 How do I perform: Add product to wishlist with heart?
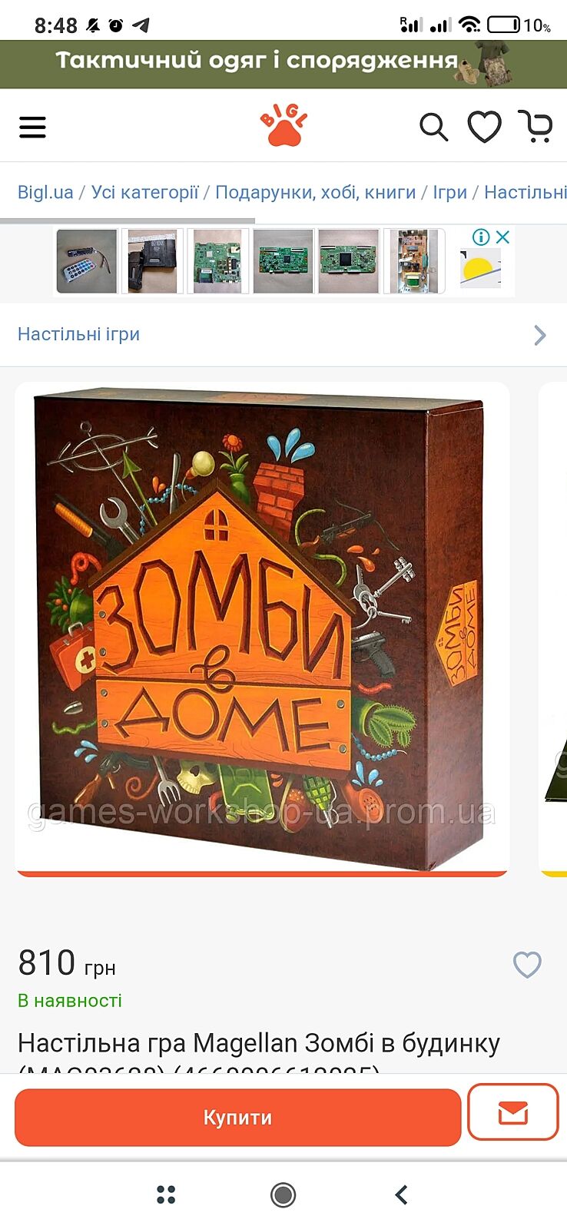tap(527, 965)
